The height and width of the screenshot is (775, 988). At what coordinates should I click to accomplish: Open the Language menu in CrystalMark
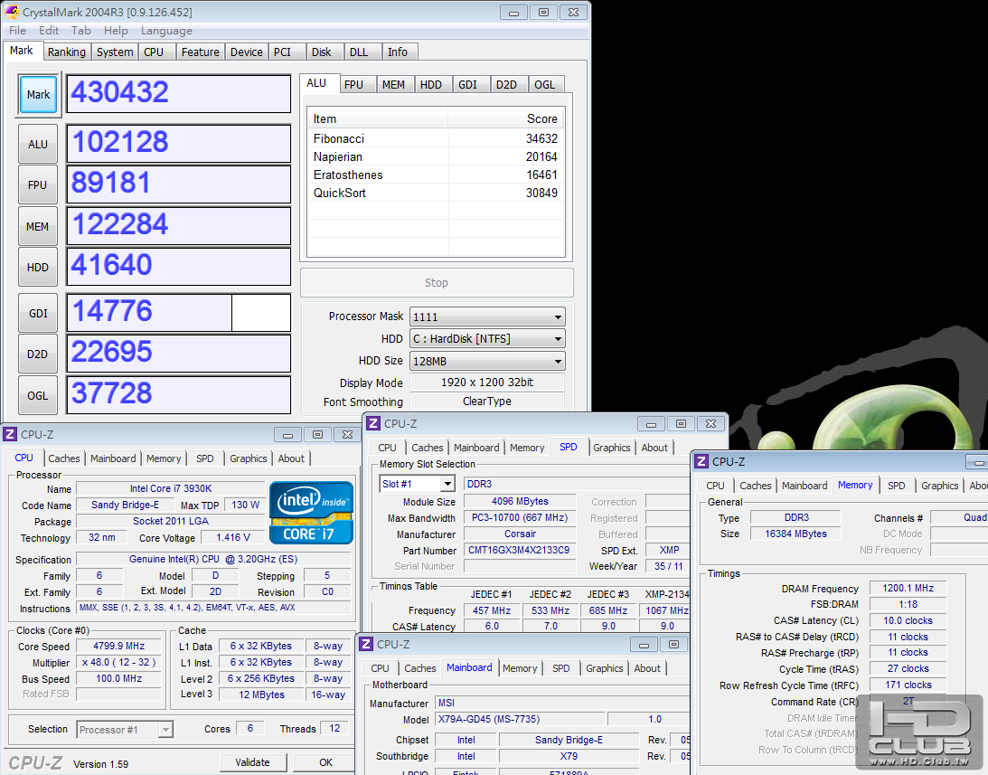(x=166, y=30)
